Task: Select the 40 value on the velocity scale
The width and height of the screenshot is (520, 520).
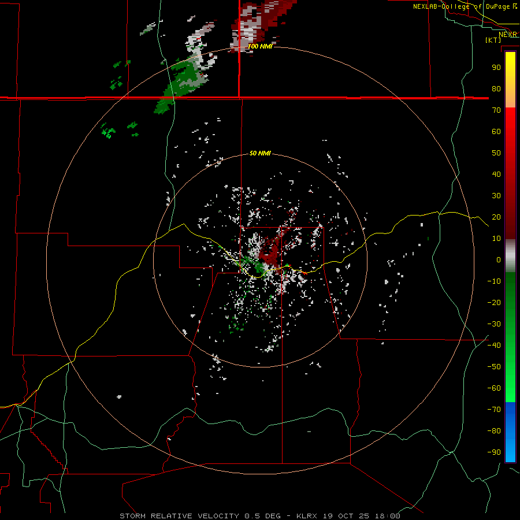Action: pyautogui.click(x=496, y=174)
